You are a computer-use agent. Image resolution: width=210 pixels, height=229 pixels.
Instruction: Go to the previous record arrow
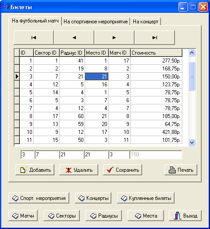tap(74, 37)
